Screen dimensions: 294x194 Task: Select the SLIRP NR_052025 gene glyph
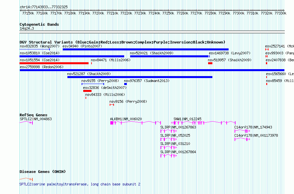click(x=168, y=139)
